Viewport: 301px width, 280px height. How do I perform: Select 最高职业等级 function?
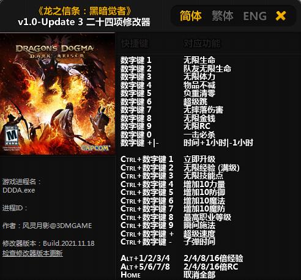(207, 217)
